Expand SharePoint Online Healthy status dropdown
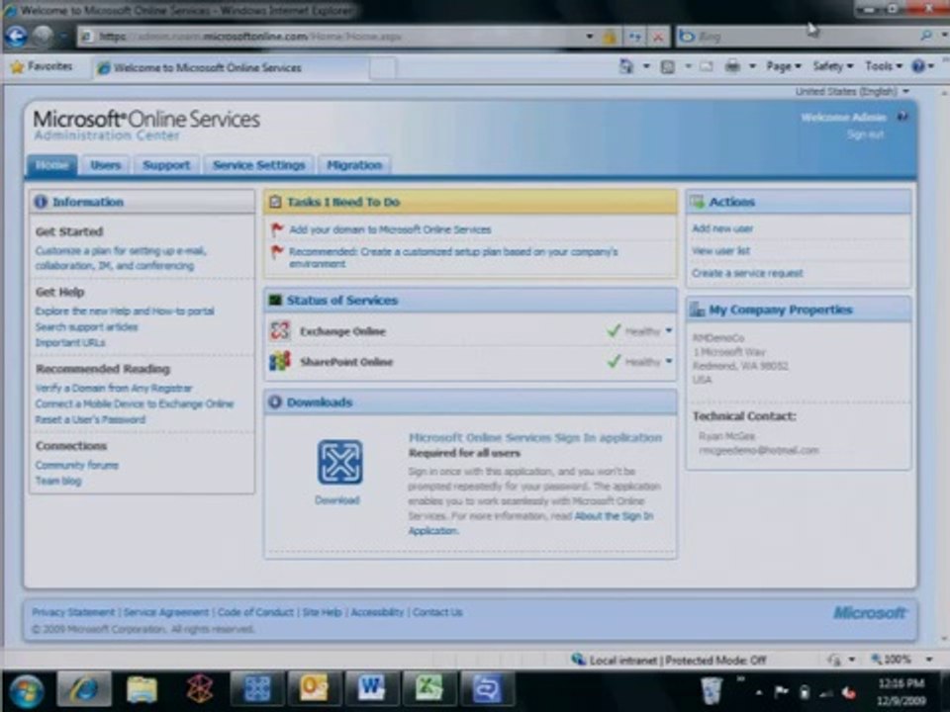Viewport: 950px width, 712px height. coord(669,361)
